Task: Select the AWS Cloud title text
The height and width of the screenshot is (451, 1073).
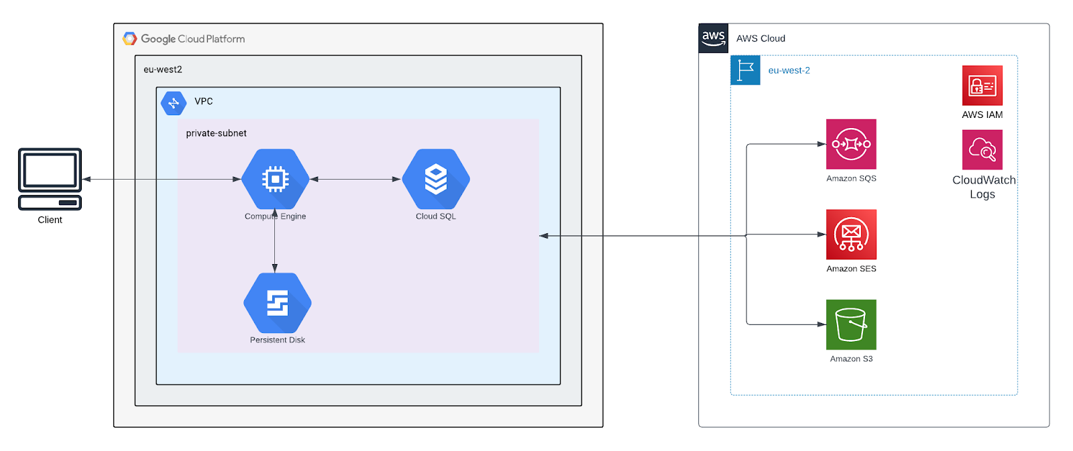Action: [x=760, y=39]
